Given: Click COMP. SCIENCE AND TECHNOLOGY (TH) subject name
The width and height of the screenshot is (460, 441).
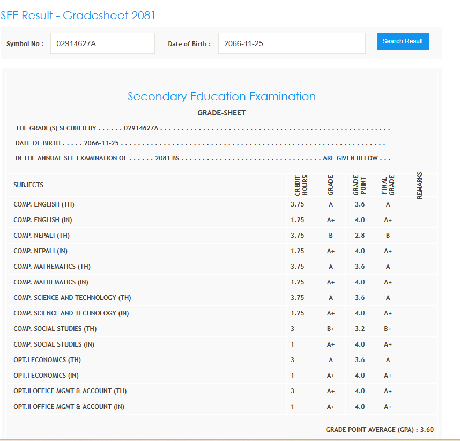Looking at the screenshot, I should 72,298.
